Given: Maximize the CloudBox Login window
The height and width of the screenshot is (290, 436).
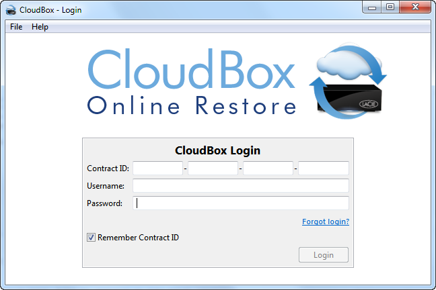Looking at the screenshot, I should coord(390,7).
